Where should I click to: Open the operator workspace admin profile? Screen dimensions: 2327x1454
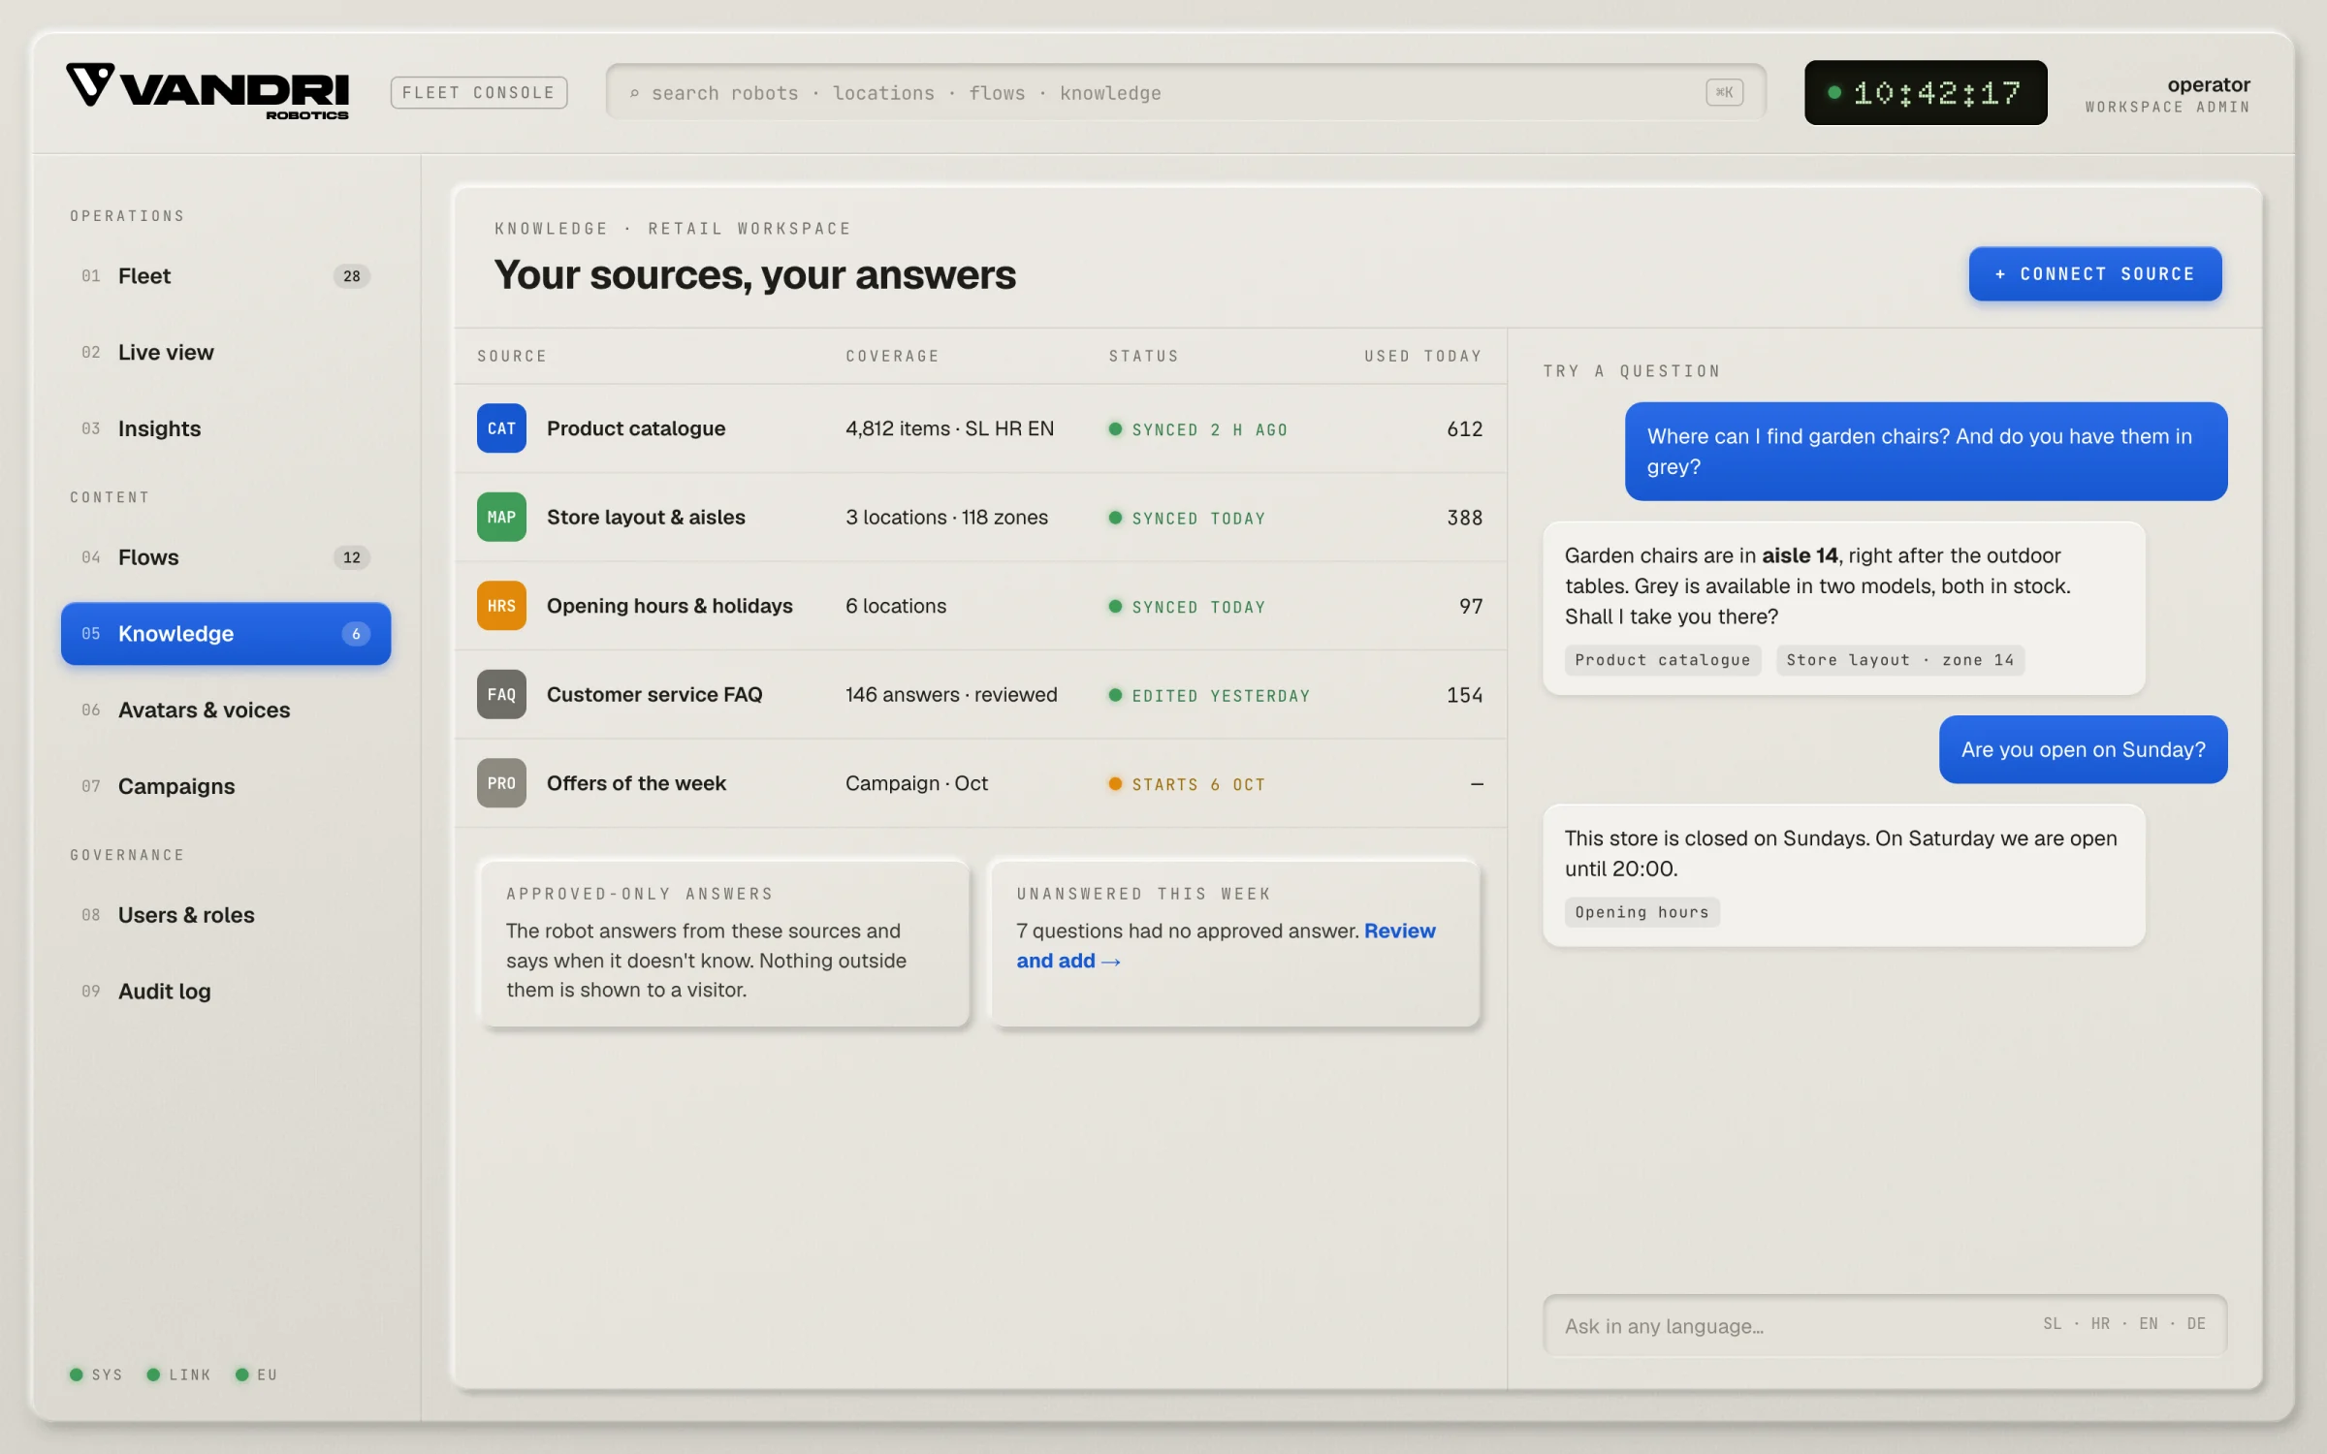tap(2167, 94)
